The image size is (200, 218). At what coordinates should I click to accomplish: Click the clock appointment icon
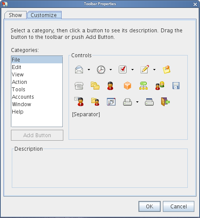[x=101, y=69]
